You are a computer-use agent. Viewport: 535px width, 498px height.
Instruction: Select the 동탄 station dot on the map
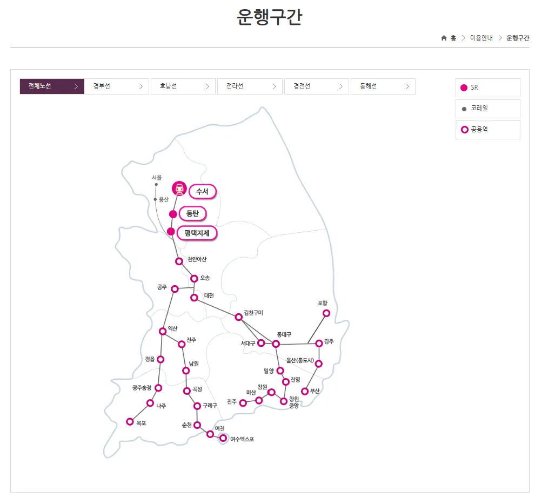click(173, 213)
